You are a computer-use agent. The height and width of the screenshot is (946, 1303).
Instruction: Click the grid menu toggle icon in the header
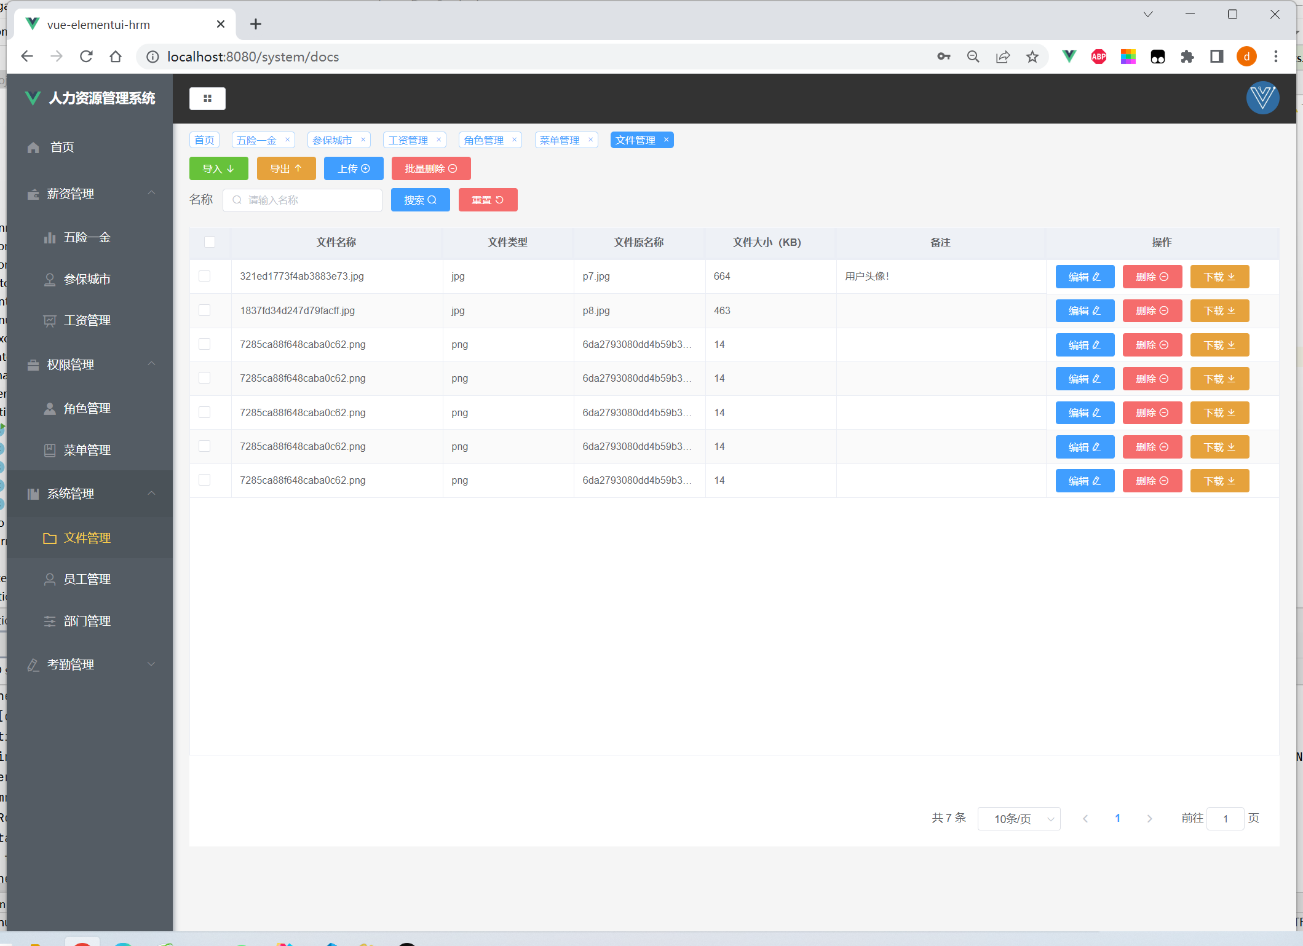pos(207,98)
